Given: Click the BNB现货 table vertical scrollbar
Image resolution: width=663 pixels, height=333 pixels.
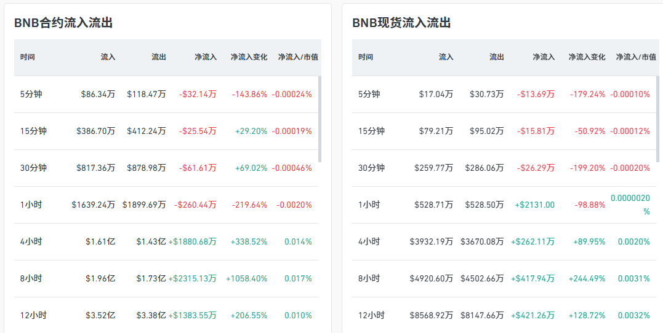Looking at the screenshot, I should click(657, 119).
